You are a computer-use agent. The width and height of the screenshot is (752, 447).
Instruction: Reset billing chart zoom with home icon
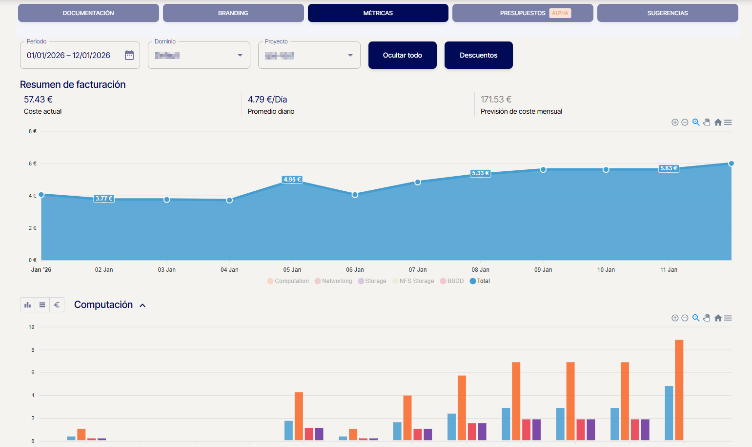718,122
